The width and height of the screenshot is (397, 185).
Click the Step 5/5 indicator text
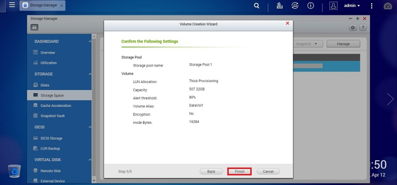tap(125, 172)
